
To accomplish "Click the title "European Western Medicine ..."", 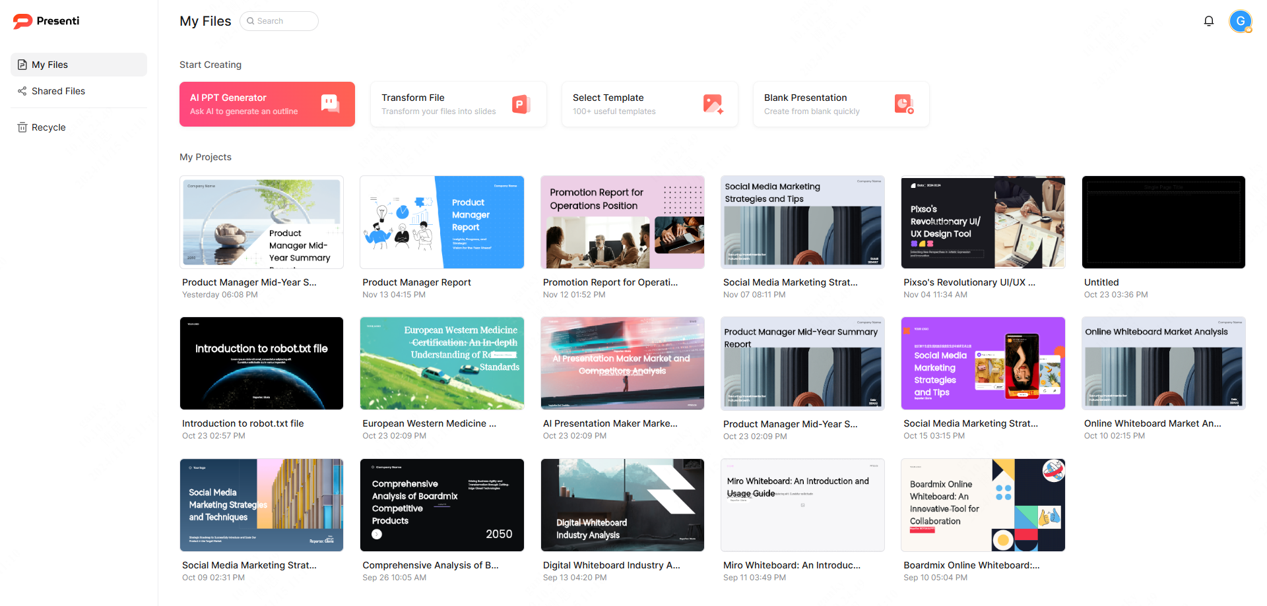I will 429,423.
